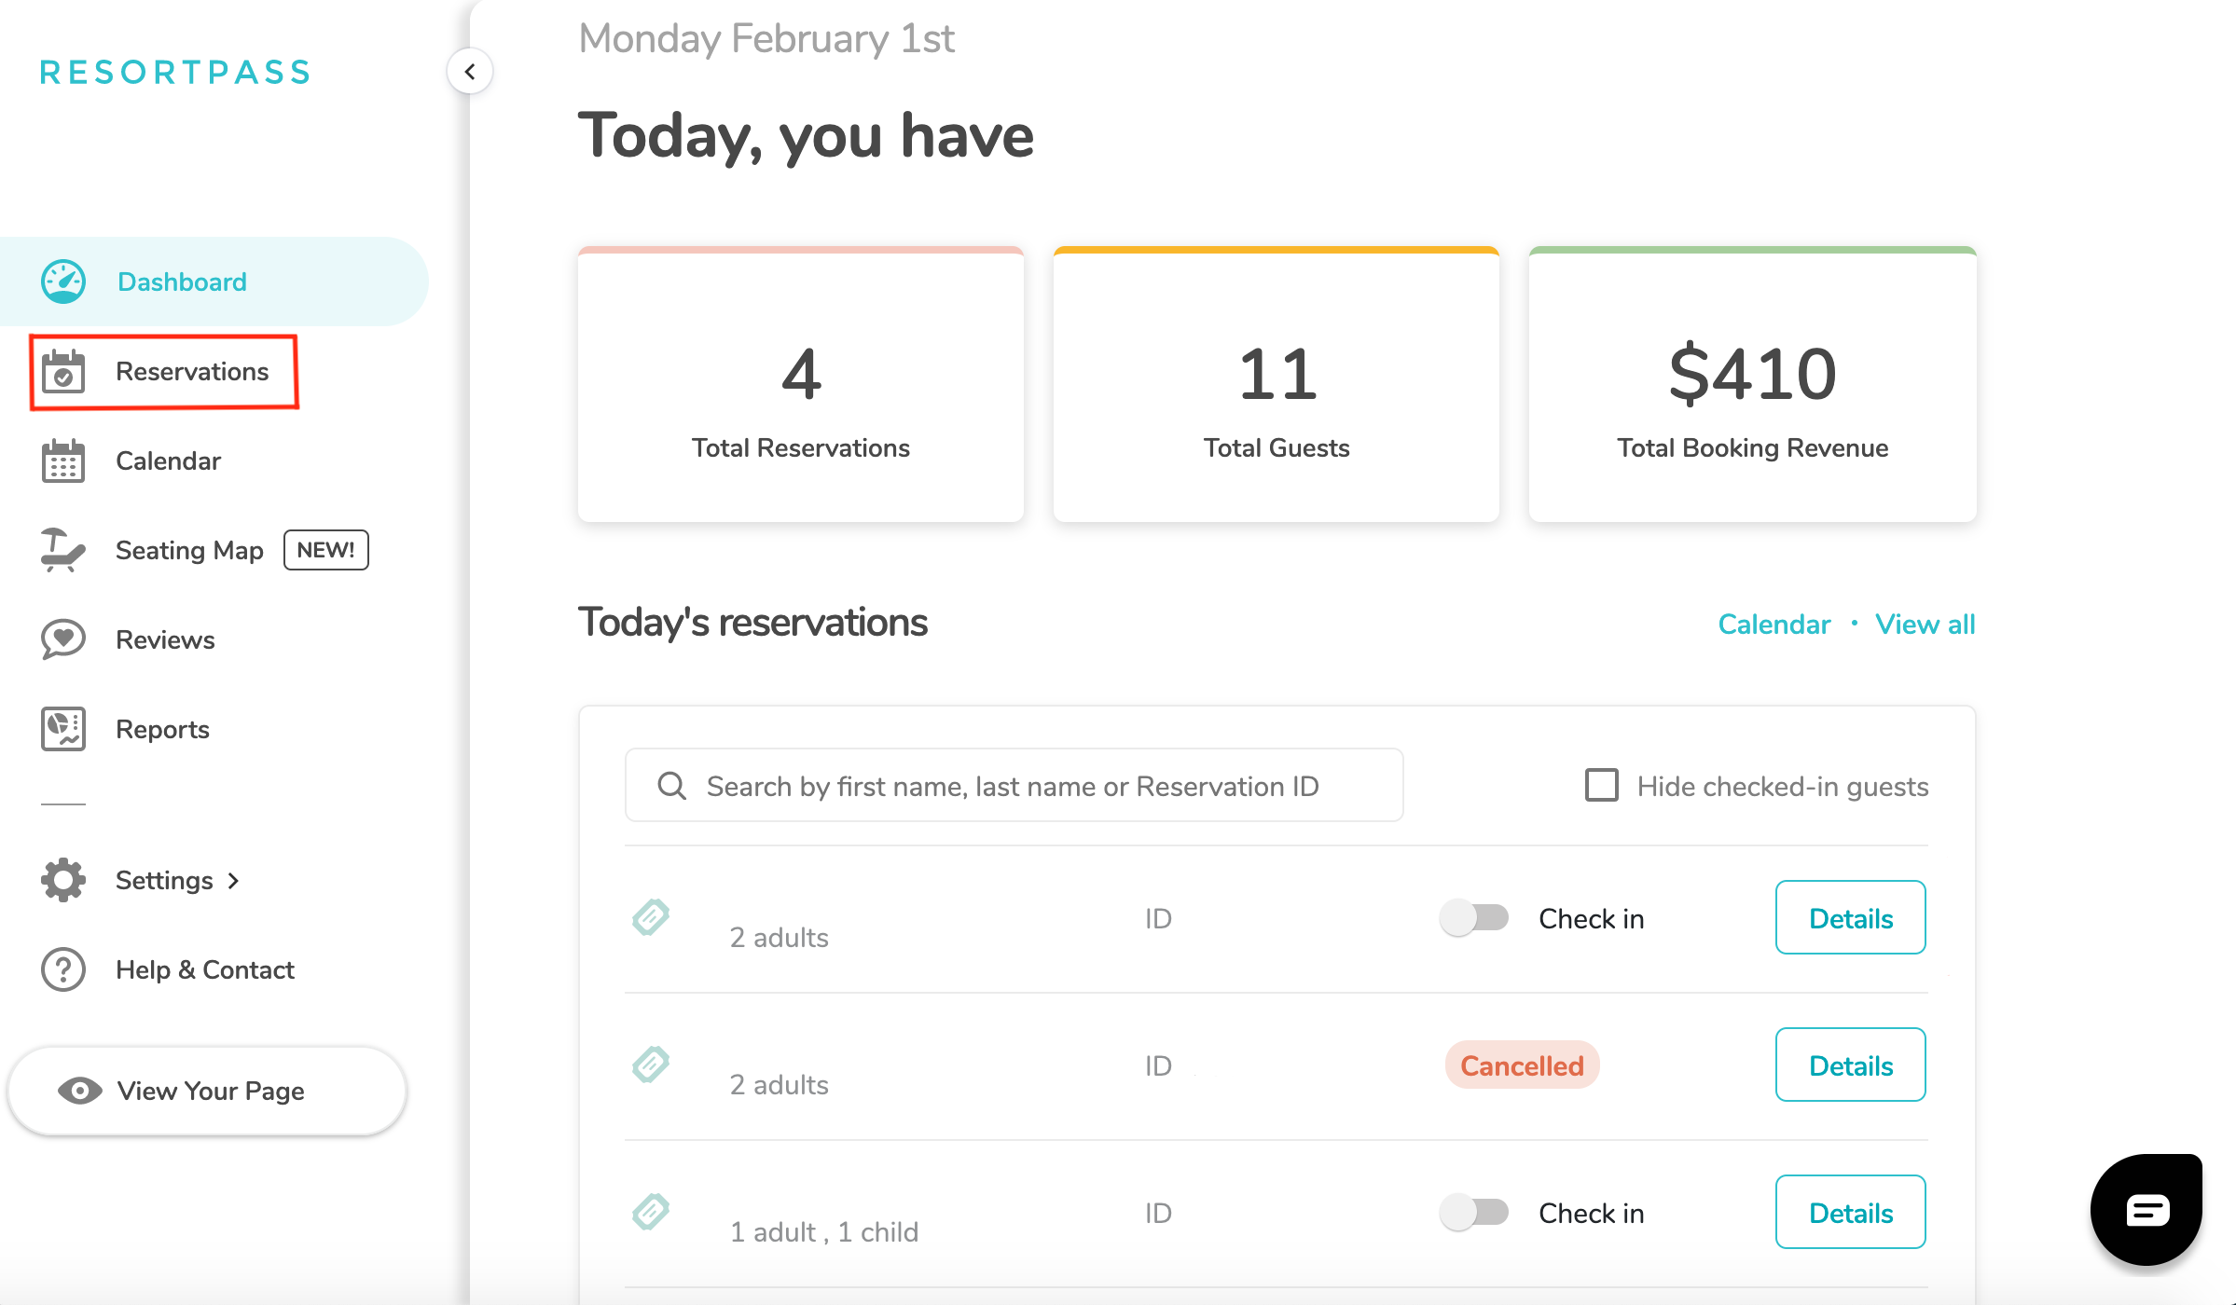Select the Reviews menu item

[165, 639]
